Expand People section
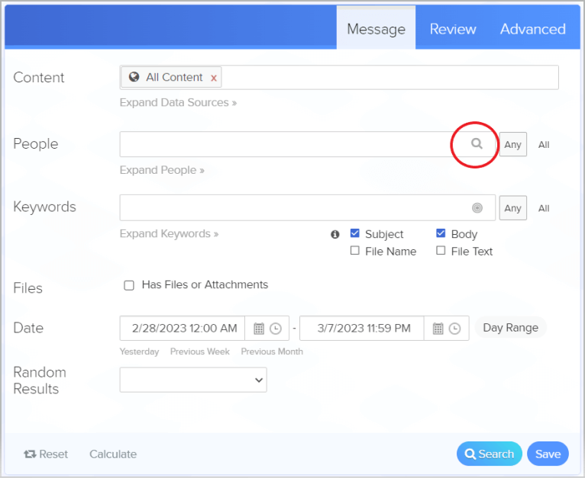The image size is (585, 478). click(162, 170)
